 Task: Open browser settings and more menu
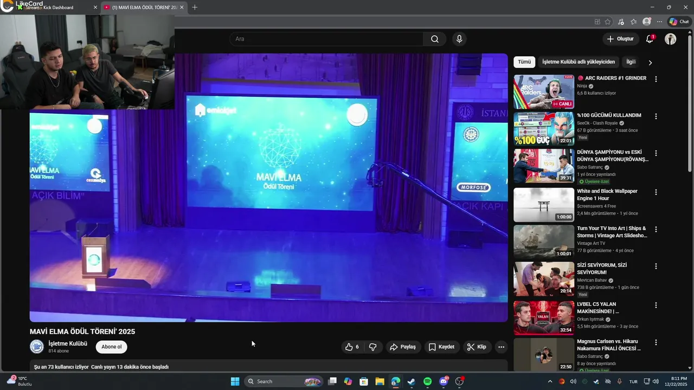tap(659, 22)
